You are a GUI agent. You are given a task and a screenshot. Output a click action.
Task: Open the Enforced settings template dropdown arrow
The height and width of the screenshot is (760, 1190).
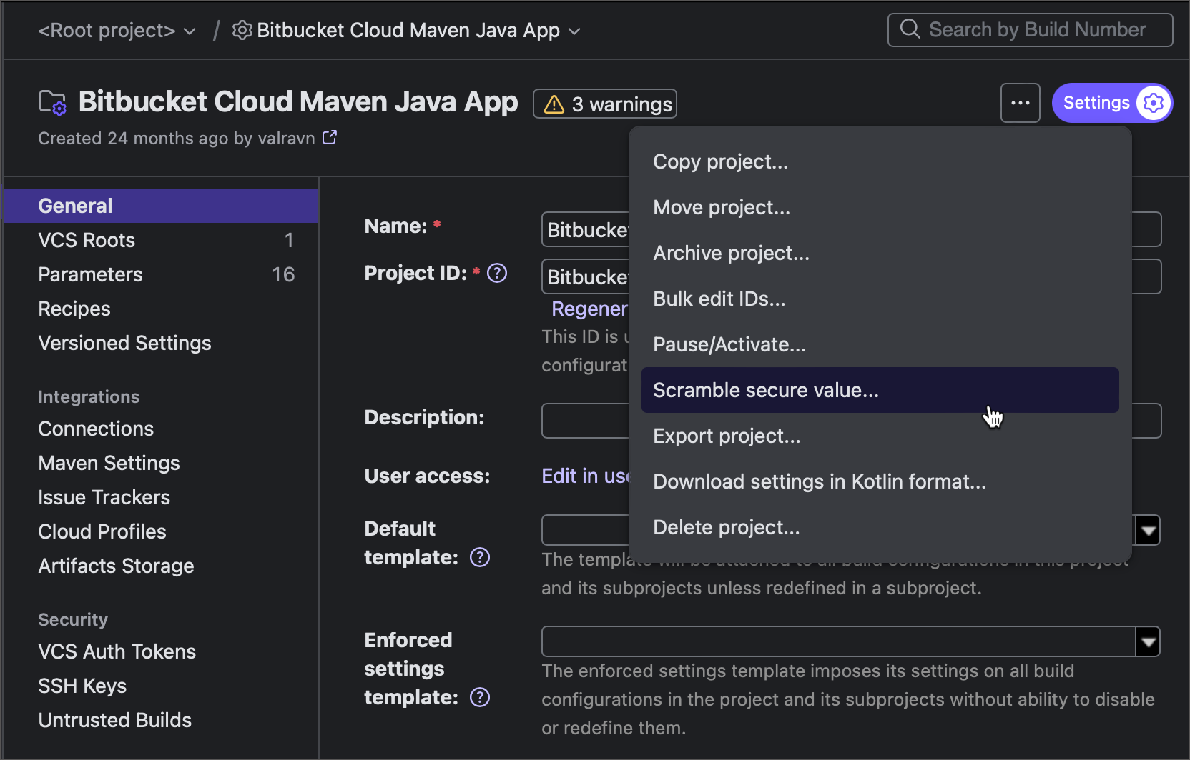[1148, 641]
